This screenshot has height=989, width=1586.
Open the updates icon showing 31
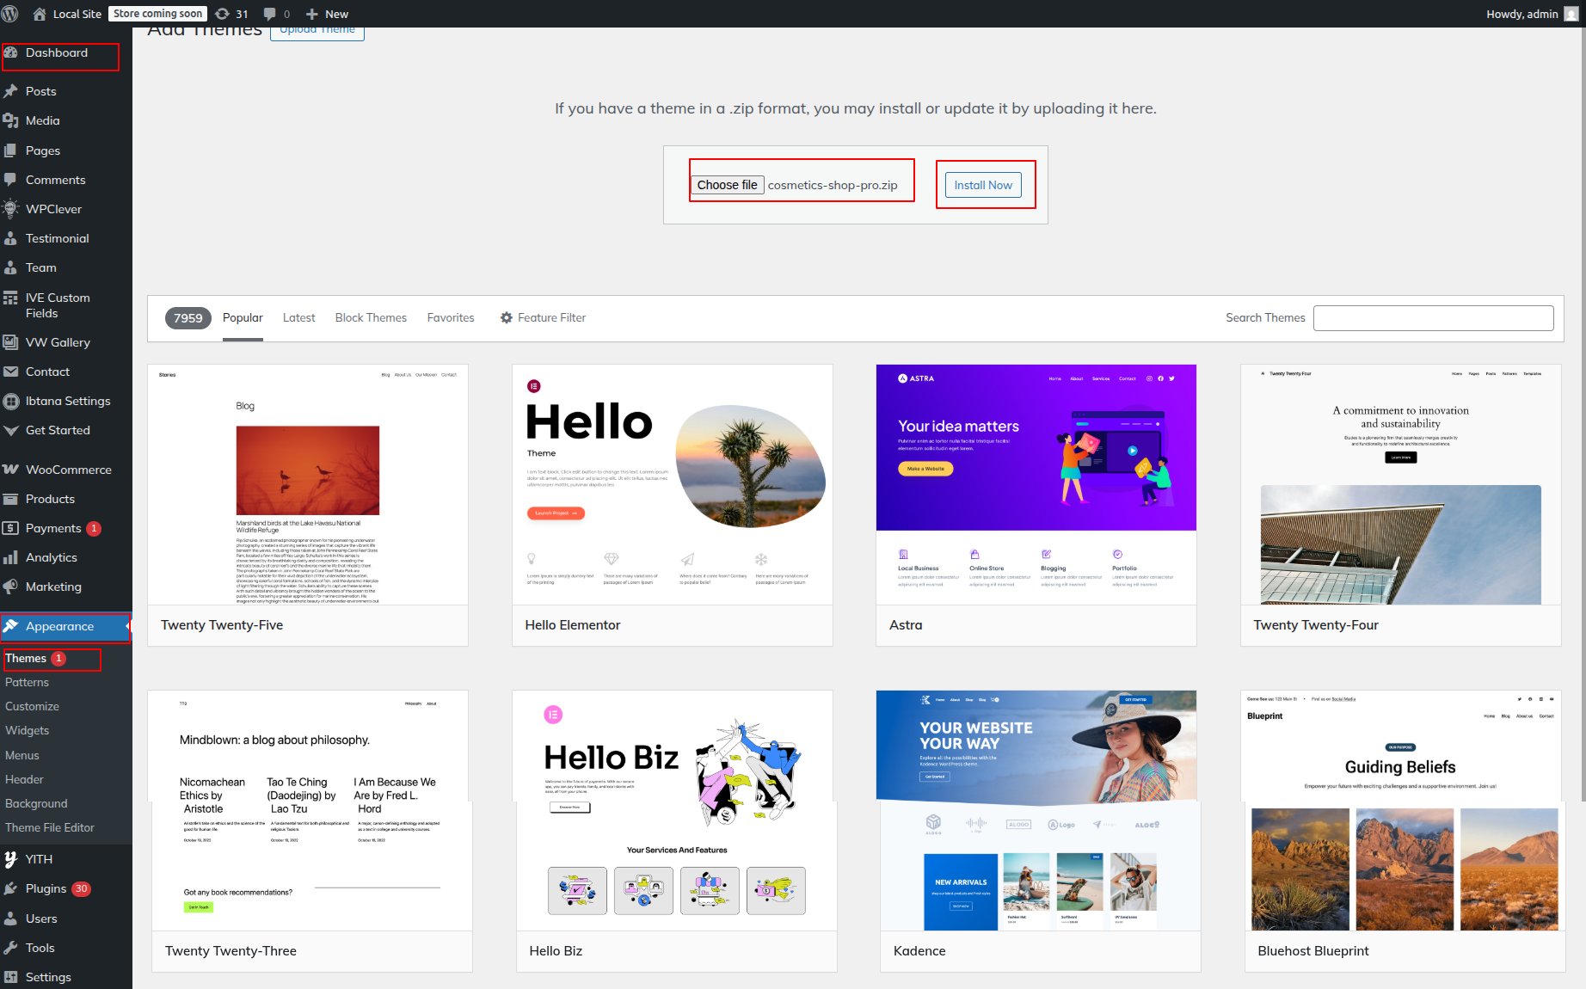coord(223,14)
